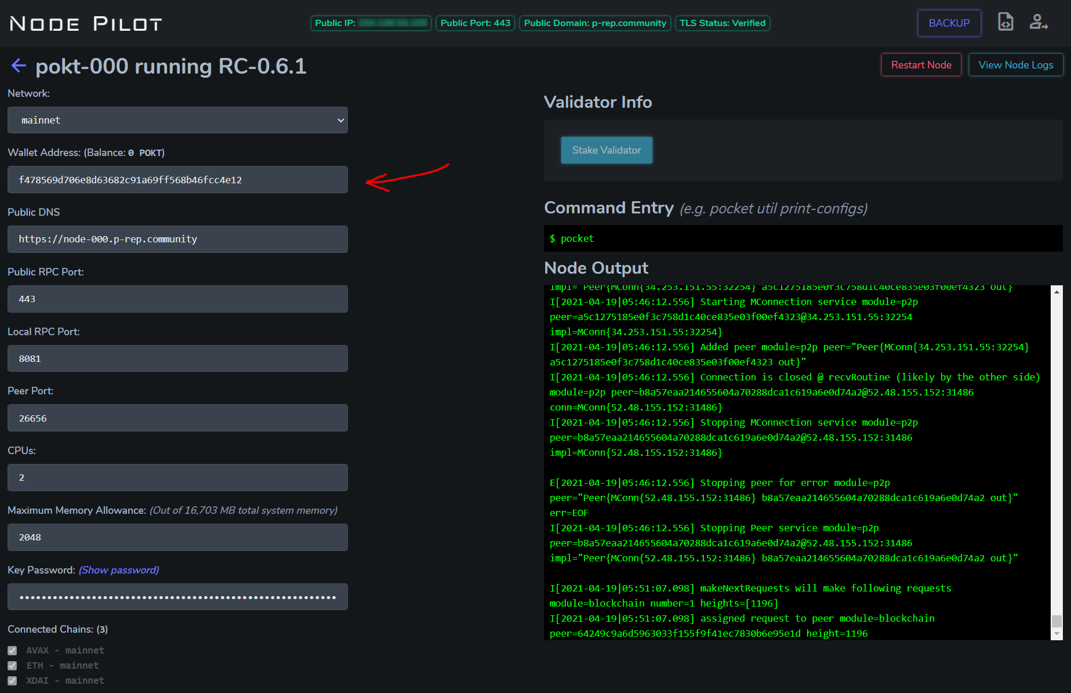Image resolution: width=1071 pixels, height=693 pixels.
Task: Click the Connected Chains: (3) label
Action: 58,629
